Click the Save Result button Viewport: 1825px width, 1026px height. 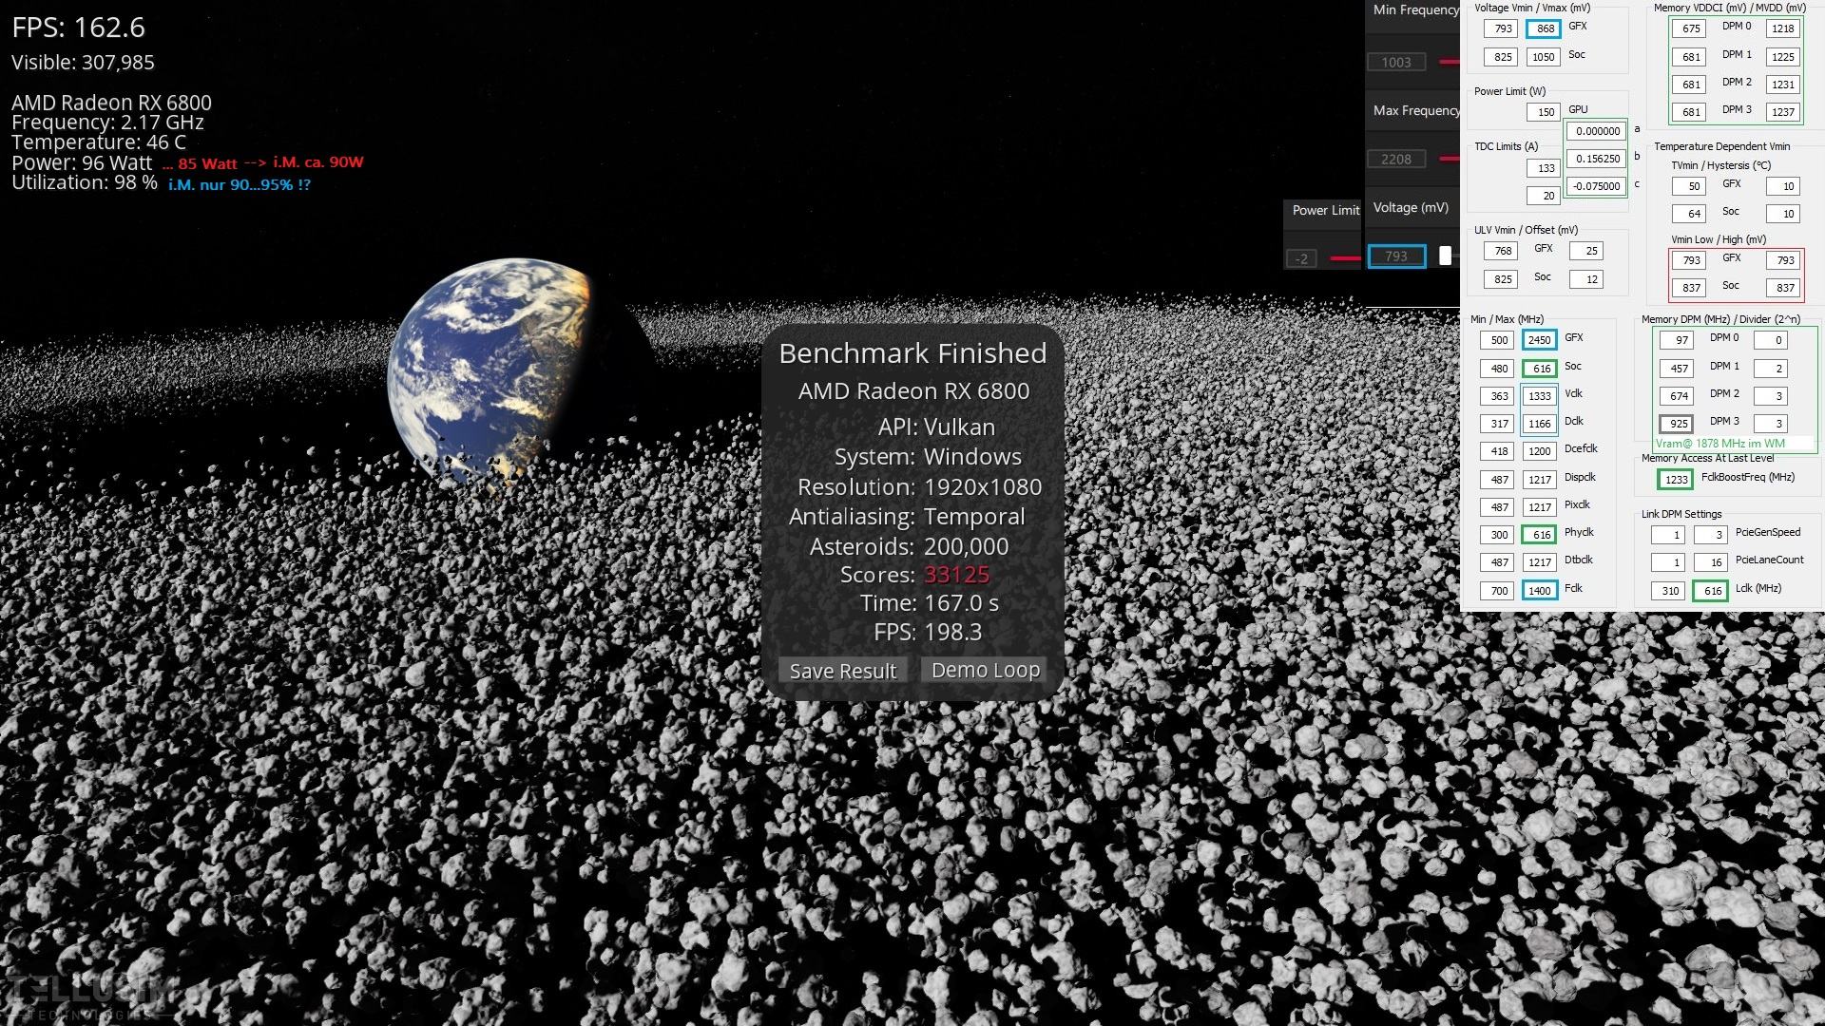point(842,671)
